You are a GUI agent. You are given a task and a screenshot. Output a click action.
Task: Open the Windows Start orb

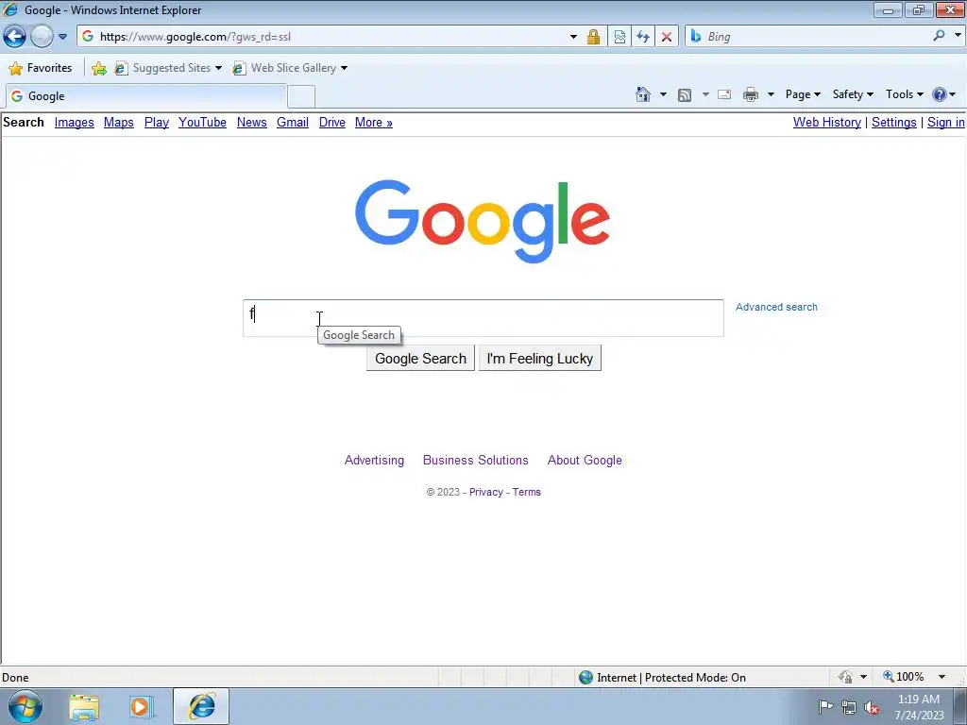(x=25, y=706)
